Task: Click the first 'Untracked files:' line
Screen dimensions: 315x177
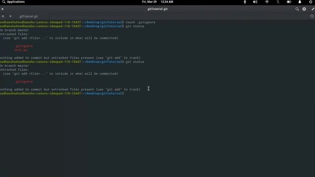Action: [14, 34]
